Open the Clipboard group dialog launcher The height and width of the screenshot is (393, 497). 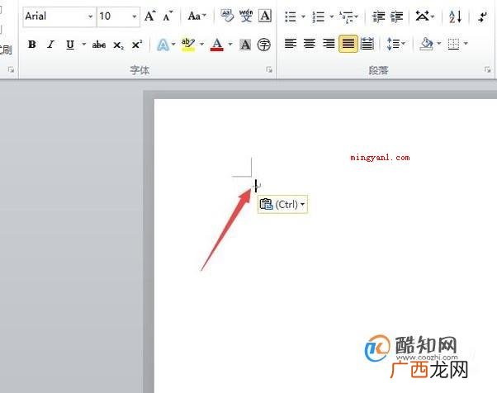[11, 69]
